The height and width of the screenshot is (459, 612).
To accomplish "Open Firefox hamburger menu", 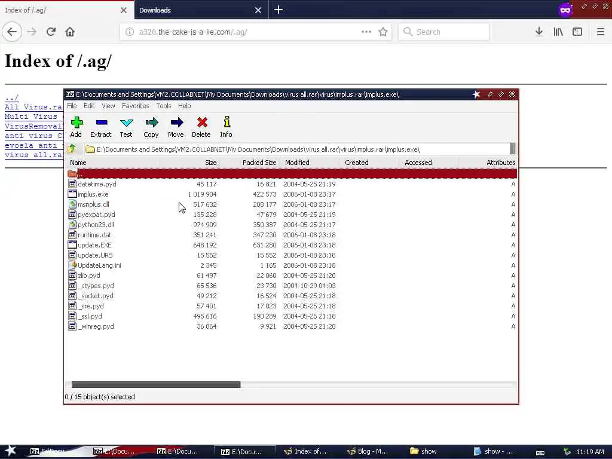I will point(600,32).
